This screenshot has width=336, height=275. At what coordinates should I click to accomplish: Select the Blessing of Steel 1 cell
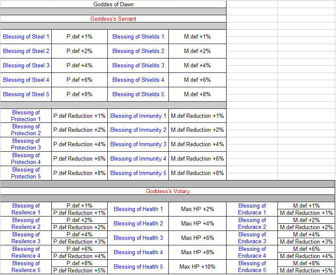(x=26, y=37)
